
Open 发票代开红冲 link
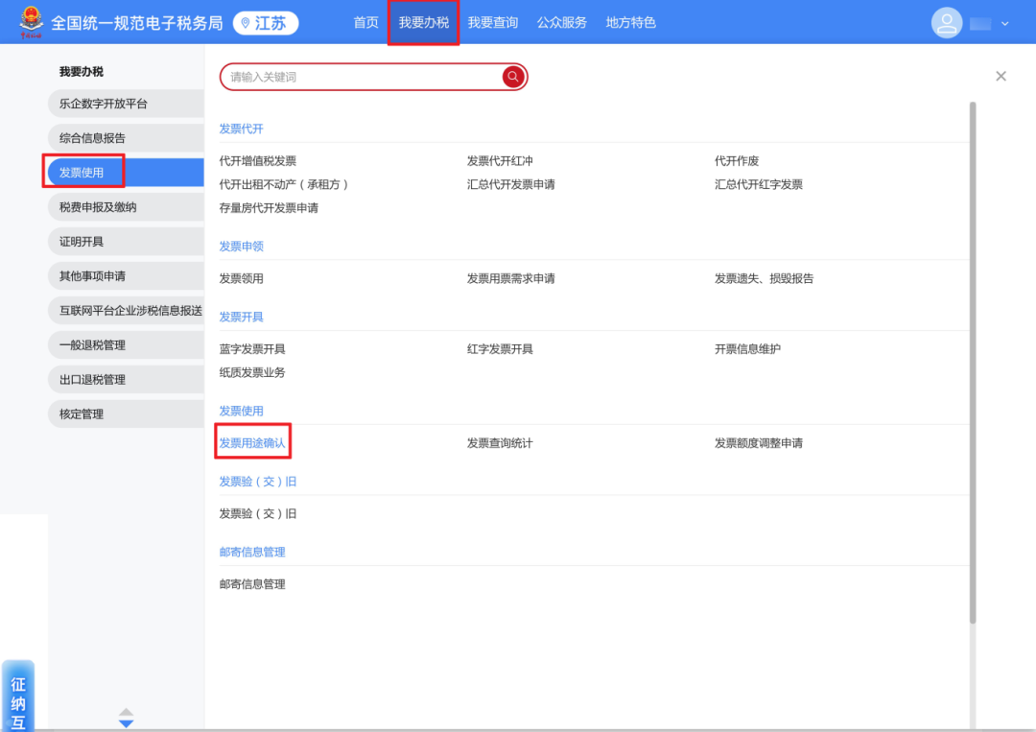click(500, 160)
